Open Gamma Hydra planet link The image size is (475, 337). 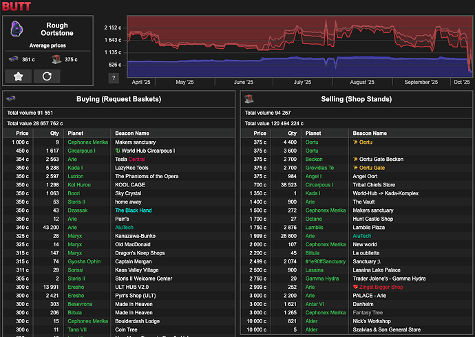click(322, 279)
